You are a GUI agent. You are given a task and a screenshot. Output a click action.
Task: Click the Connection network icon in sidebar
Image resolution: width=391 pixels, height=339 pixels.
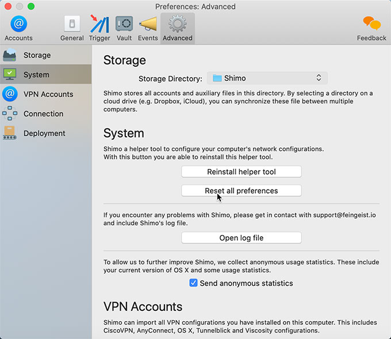tap(10, 114)
